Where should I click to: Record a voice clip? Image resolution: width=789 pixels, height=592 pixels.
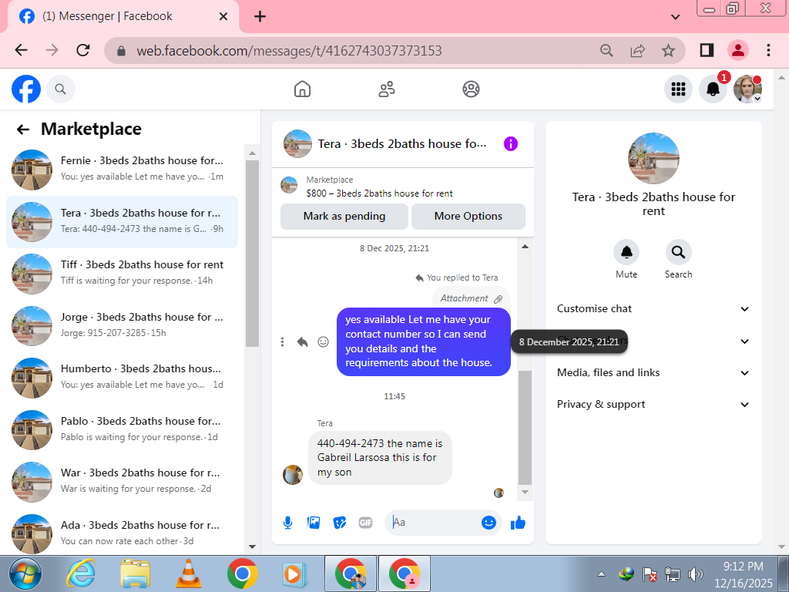coord(288,523)
